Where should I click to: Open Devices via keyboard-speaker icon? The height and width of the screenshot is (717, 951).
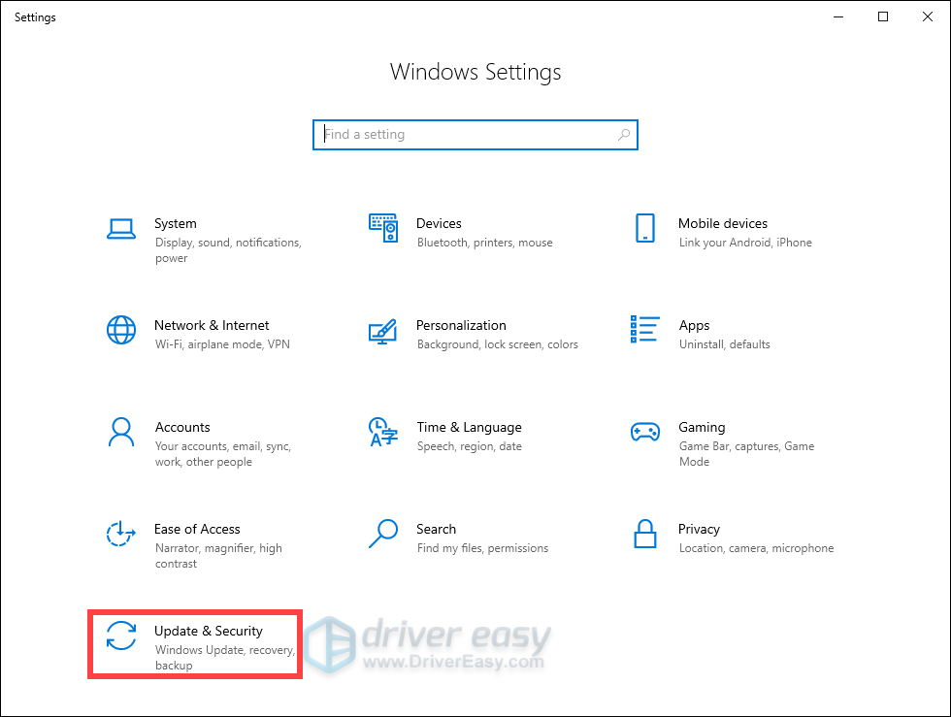[383, 228]
